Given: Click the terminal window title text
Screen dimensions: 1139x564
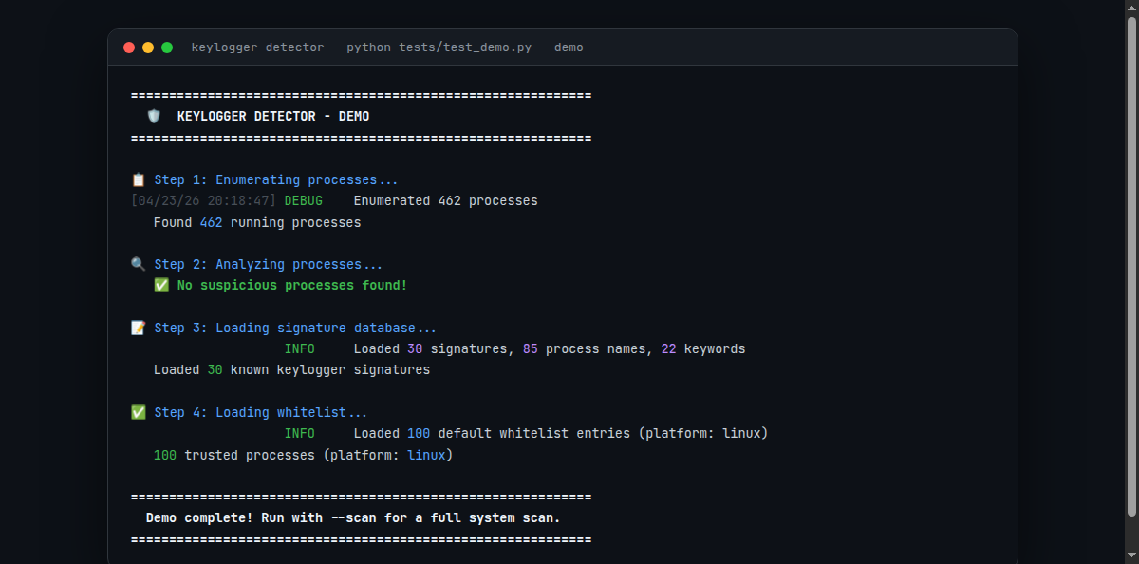Looking at the screenshot, I should pyautogui.click(x=387, y=47).
